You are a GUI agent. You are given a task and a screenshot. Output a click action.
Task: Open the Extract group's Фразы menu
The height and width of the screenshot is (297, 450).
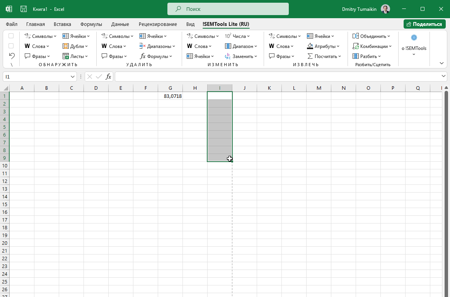281,56
